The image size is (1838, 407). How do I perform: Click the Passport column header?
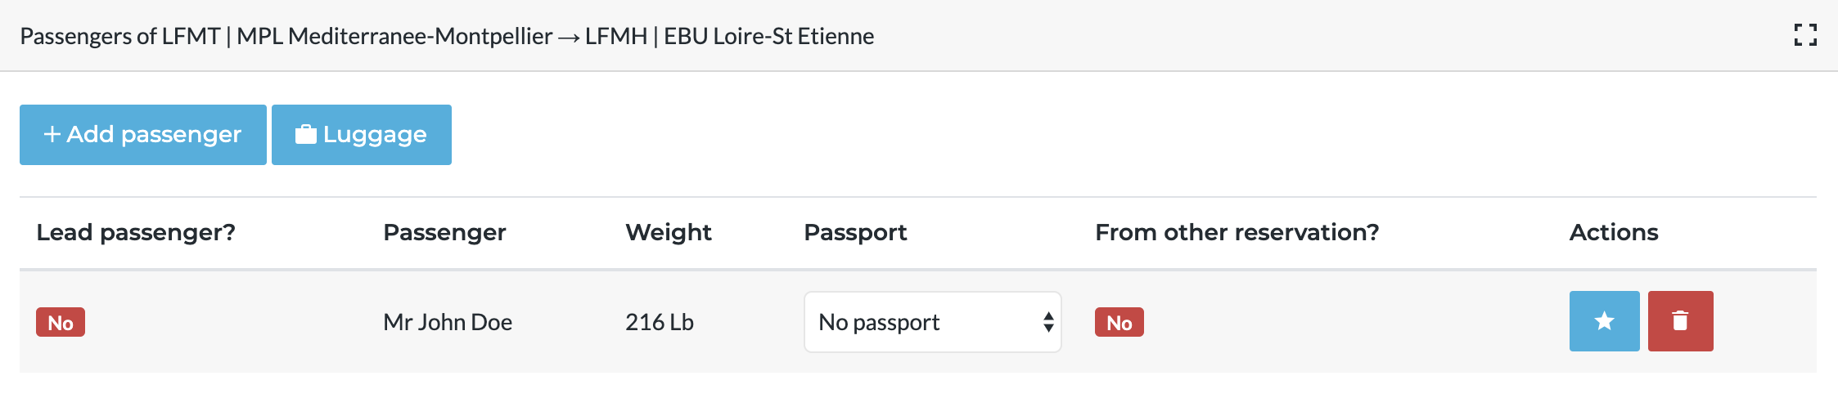click(x=855, y=232)
